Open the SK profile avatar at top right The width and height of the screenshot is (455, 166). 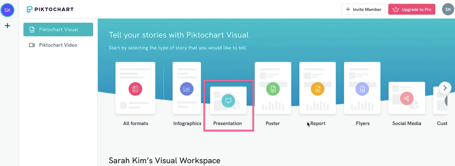[x=448, y=9]
